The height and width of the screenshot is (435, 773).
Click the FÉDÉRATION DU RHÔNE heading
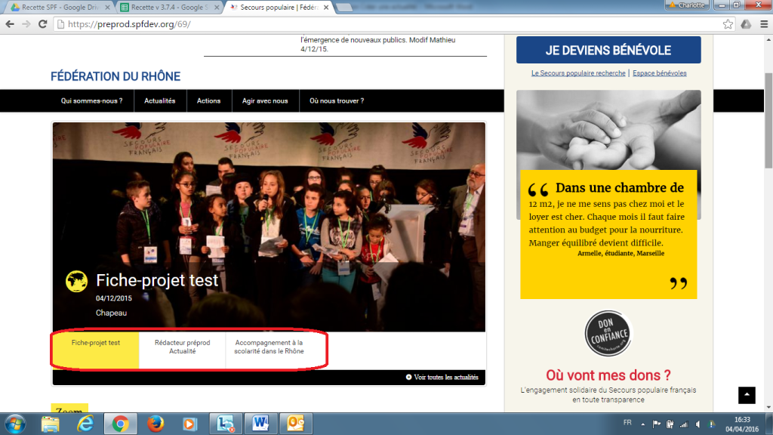(115, 76)
